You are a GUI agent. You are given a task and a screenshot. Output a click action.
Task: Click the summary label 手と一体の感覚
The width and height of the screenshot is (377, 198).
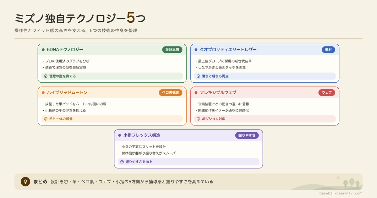click(61, 119)
